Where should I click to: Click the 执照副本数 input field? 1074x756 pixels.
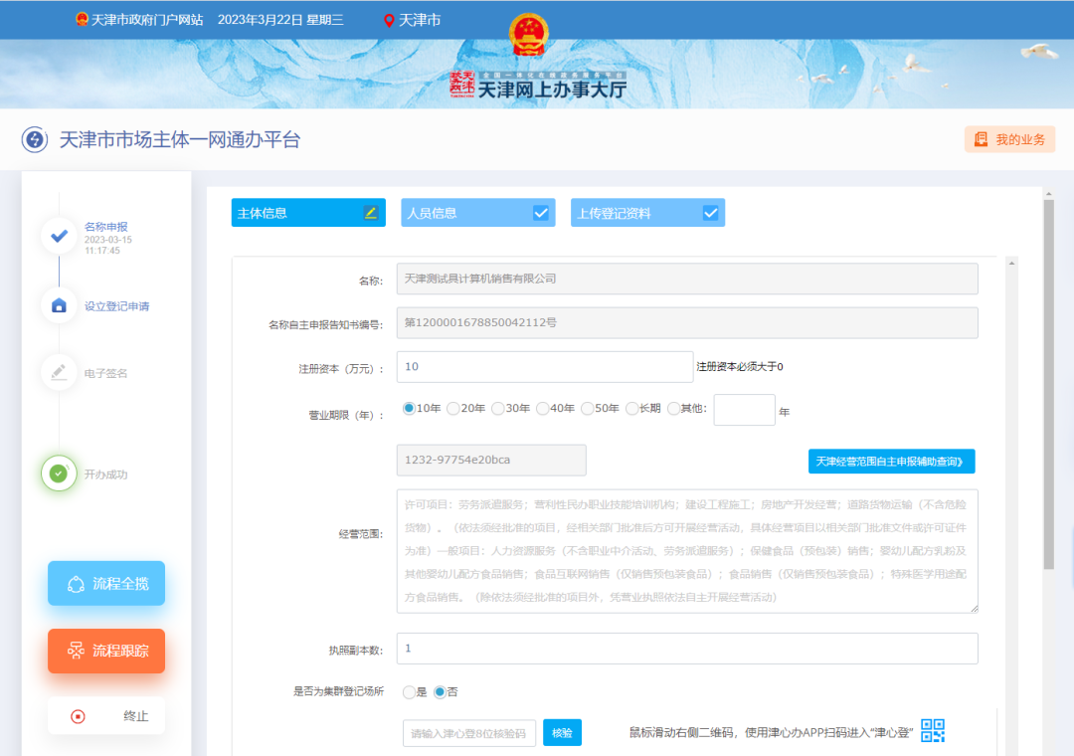(687, 649)
